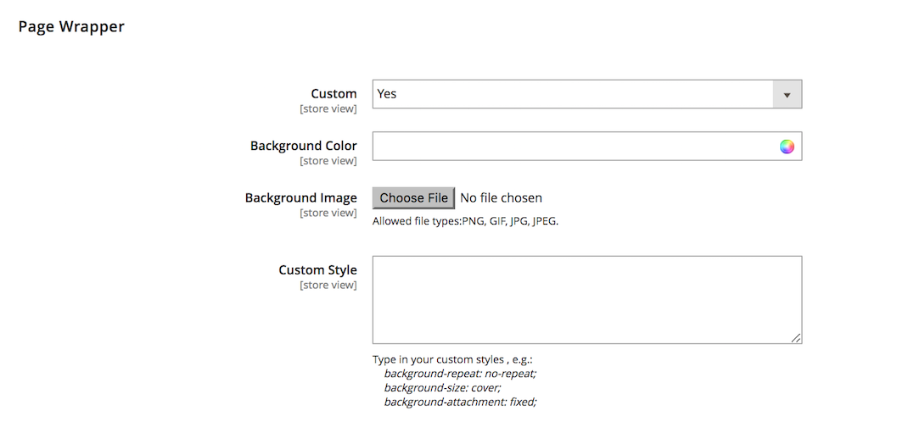Screen dimensions: 914x433
Task: Click the "background-size: cover;" example line
Action: click(x=442, y=387)
